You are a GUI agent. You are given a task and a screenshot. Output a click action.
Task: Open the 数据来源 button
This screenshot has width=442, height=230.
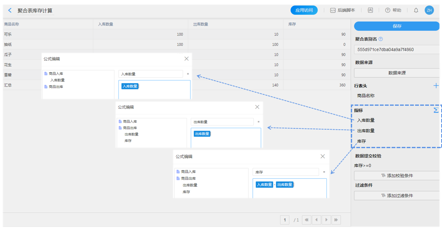pos(397,73)
